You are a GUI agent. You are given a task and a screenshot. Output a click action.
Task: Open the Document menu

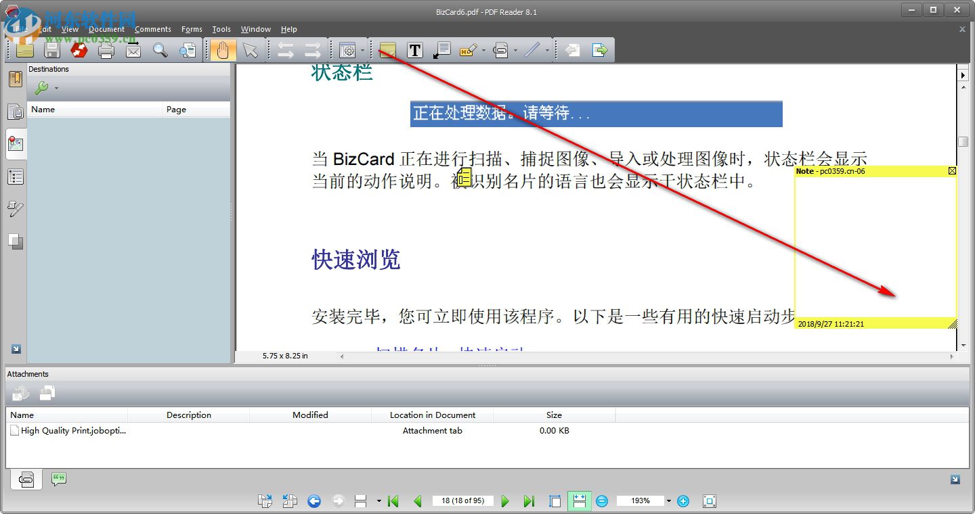point(107,29)
